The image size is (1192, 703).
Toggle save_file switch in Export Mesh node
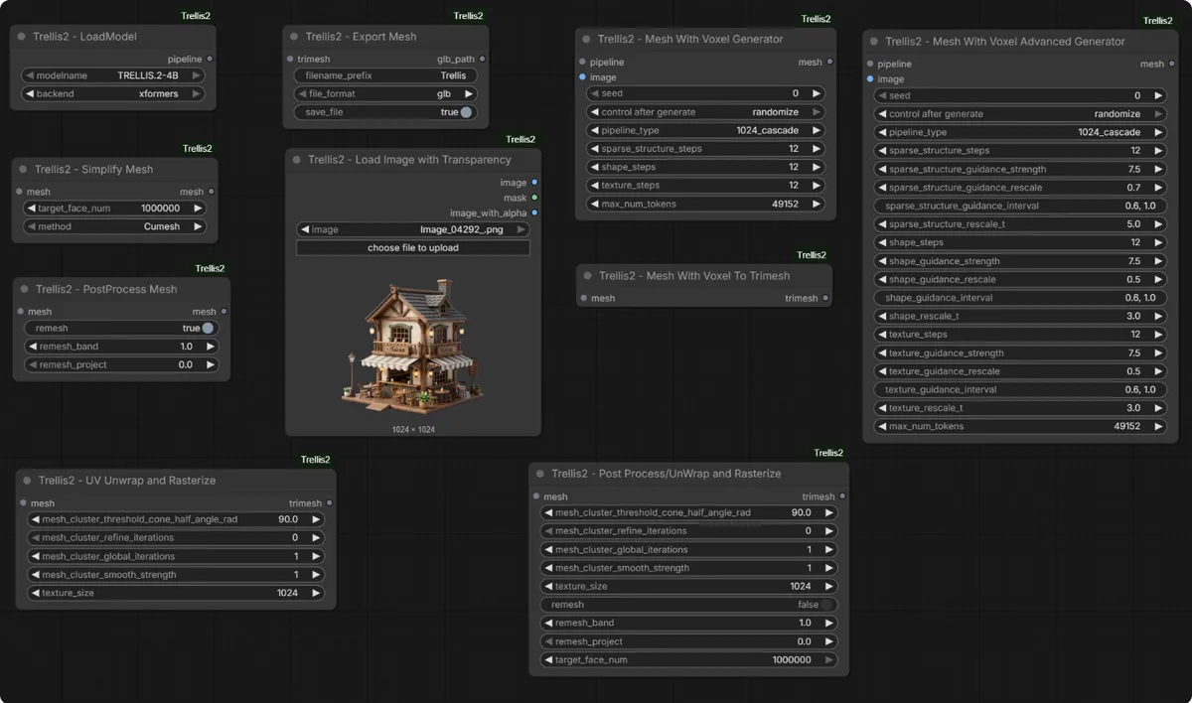tap(466, 112)
